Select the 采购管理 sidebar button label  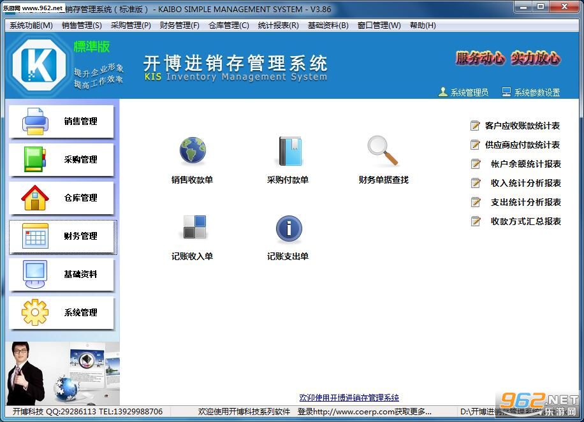click(80, 159)
